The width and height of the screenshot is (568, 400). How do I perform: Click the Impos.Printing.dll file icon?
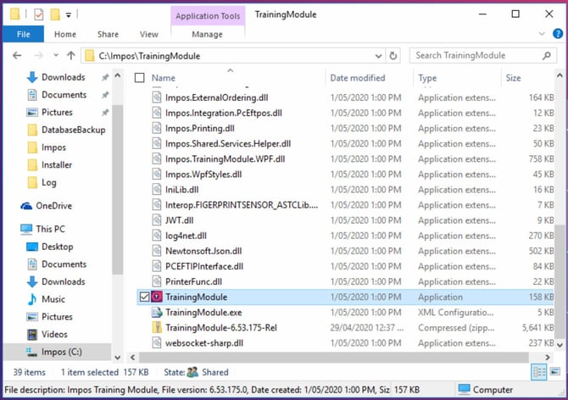(157, 129)
